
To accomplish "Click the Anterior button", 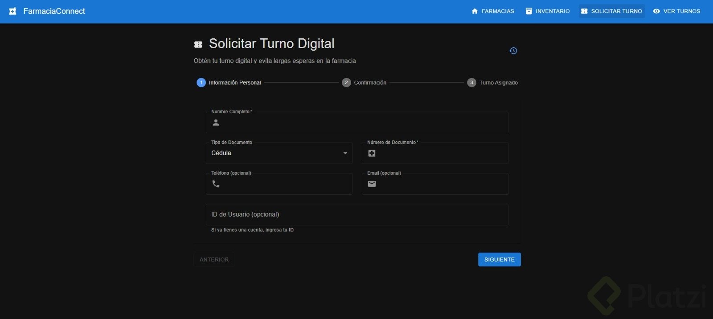I will pyautogui.click(x=214, y=260).
